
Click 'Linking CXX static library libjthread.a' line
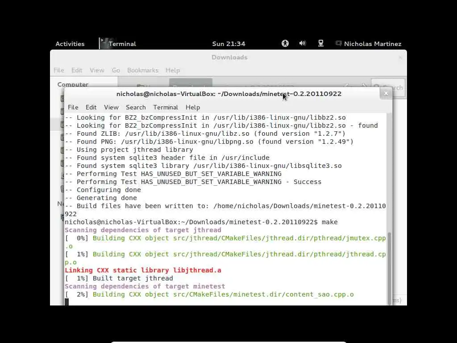click(x=143, y=270)
